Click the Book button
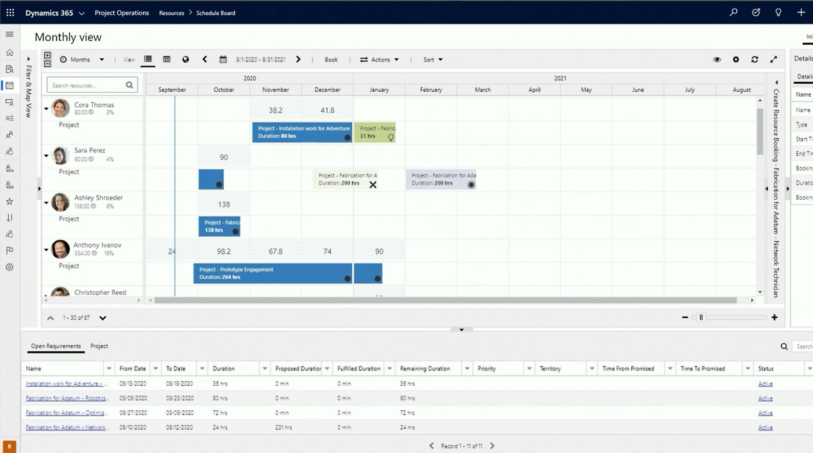Image resolution: width=813 pixels, height=453 pixels. point(331,60)
